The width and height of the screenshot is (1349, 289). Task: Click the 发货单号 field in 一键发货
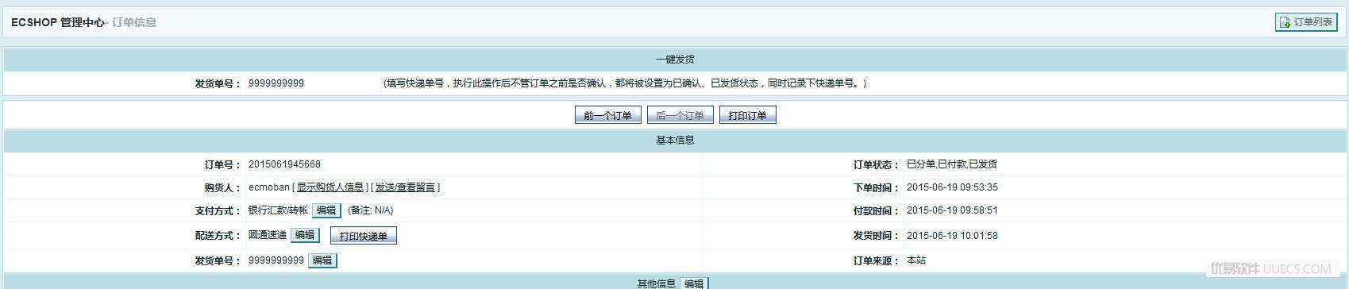pos(313,83)
